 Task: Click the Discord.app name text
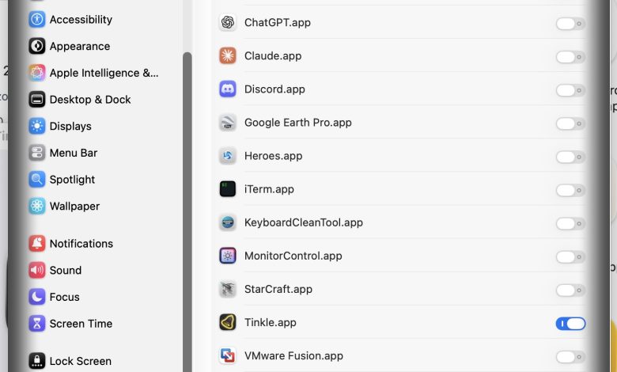click(274, 89)
